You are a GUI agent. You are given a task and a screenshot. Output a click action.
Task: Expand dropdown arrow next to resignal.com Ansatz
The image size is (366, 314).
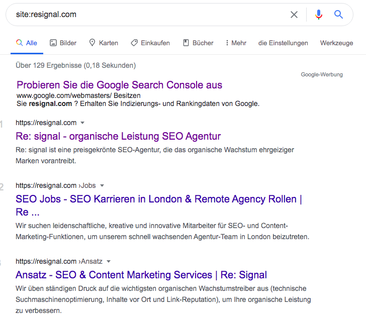pyautogui.click(x=108, y=262)
